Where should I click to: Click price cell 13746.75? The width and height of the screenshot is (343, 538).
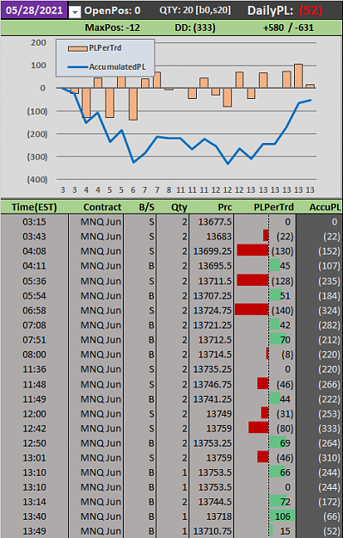211,385
